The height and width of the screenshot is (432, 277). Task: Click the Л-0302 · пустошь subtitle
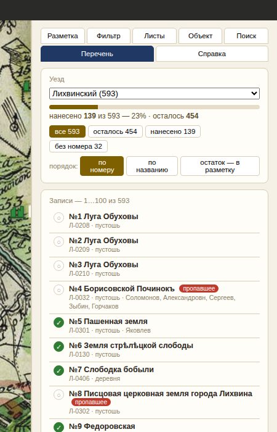[x=95, y=411]
